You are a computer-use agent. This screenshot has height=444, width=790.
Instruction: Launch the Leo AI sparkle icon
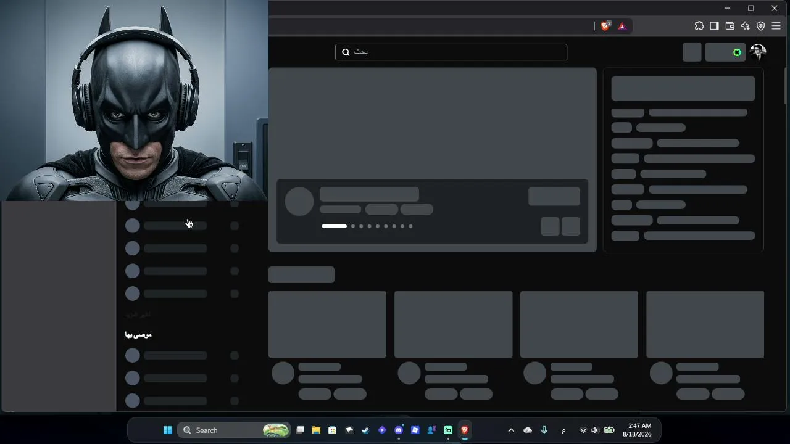[x=745, y=26]
